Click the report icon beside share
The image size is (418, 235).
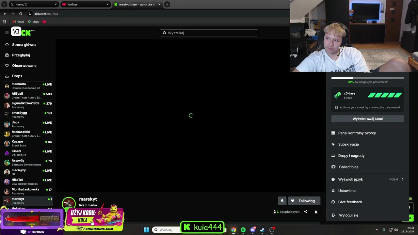(x=316, y=212)
